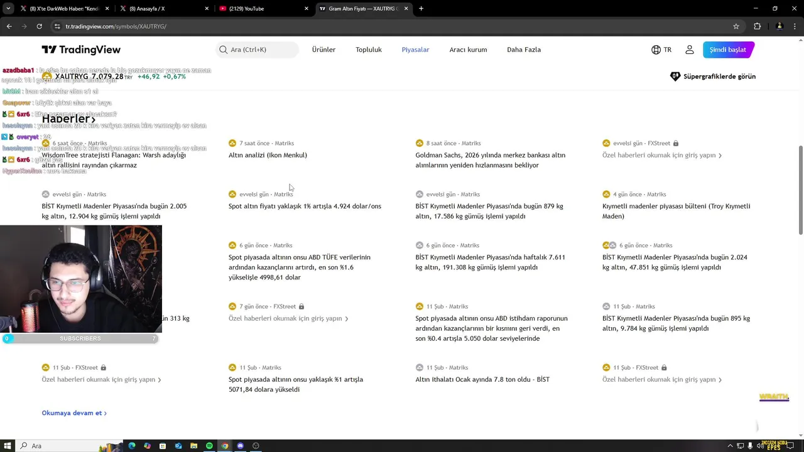Open Chrome extensions puzzle icon

pyautogui.click(x=757, y=26)
